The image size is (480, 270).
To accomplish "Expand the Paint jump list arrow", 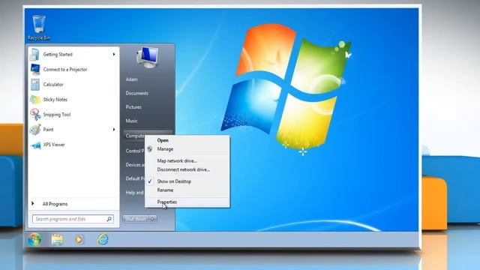I will click(114, 130).
